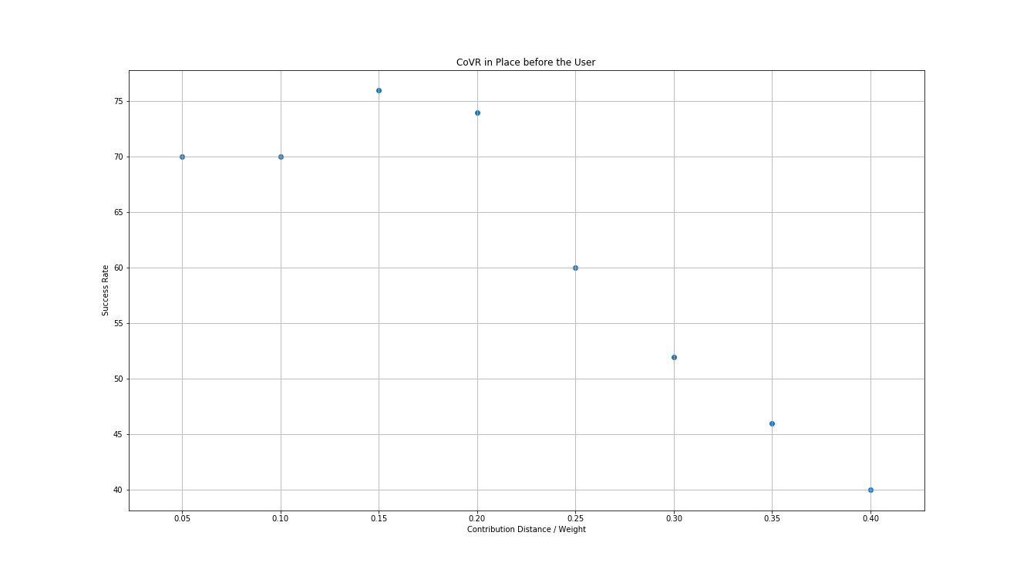The width and height of the screenshot is (1027, 583).
Task: Click the chart title "CoVR in Place before the User"
Action: click(526, 62)
